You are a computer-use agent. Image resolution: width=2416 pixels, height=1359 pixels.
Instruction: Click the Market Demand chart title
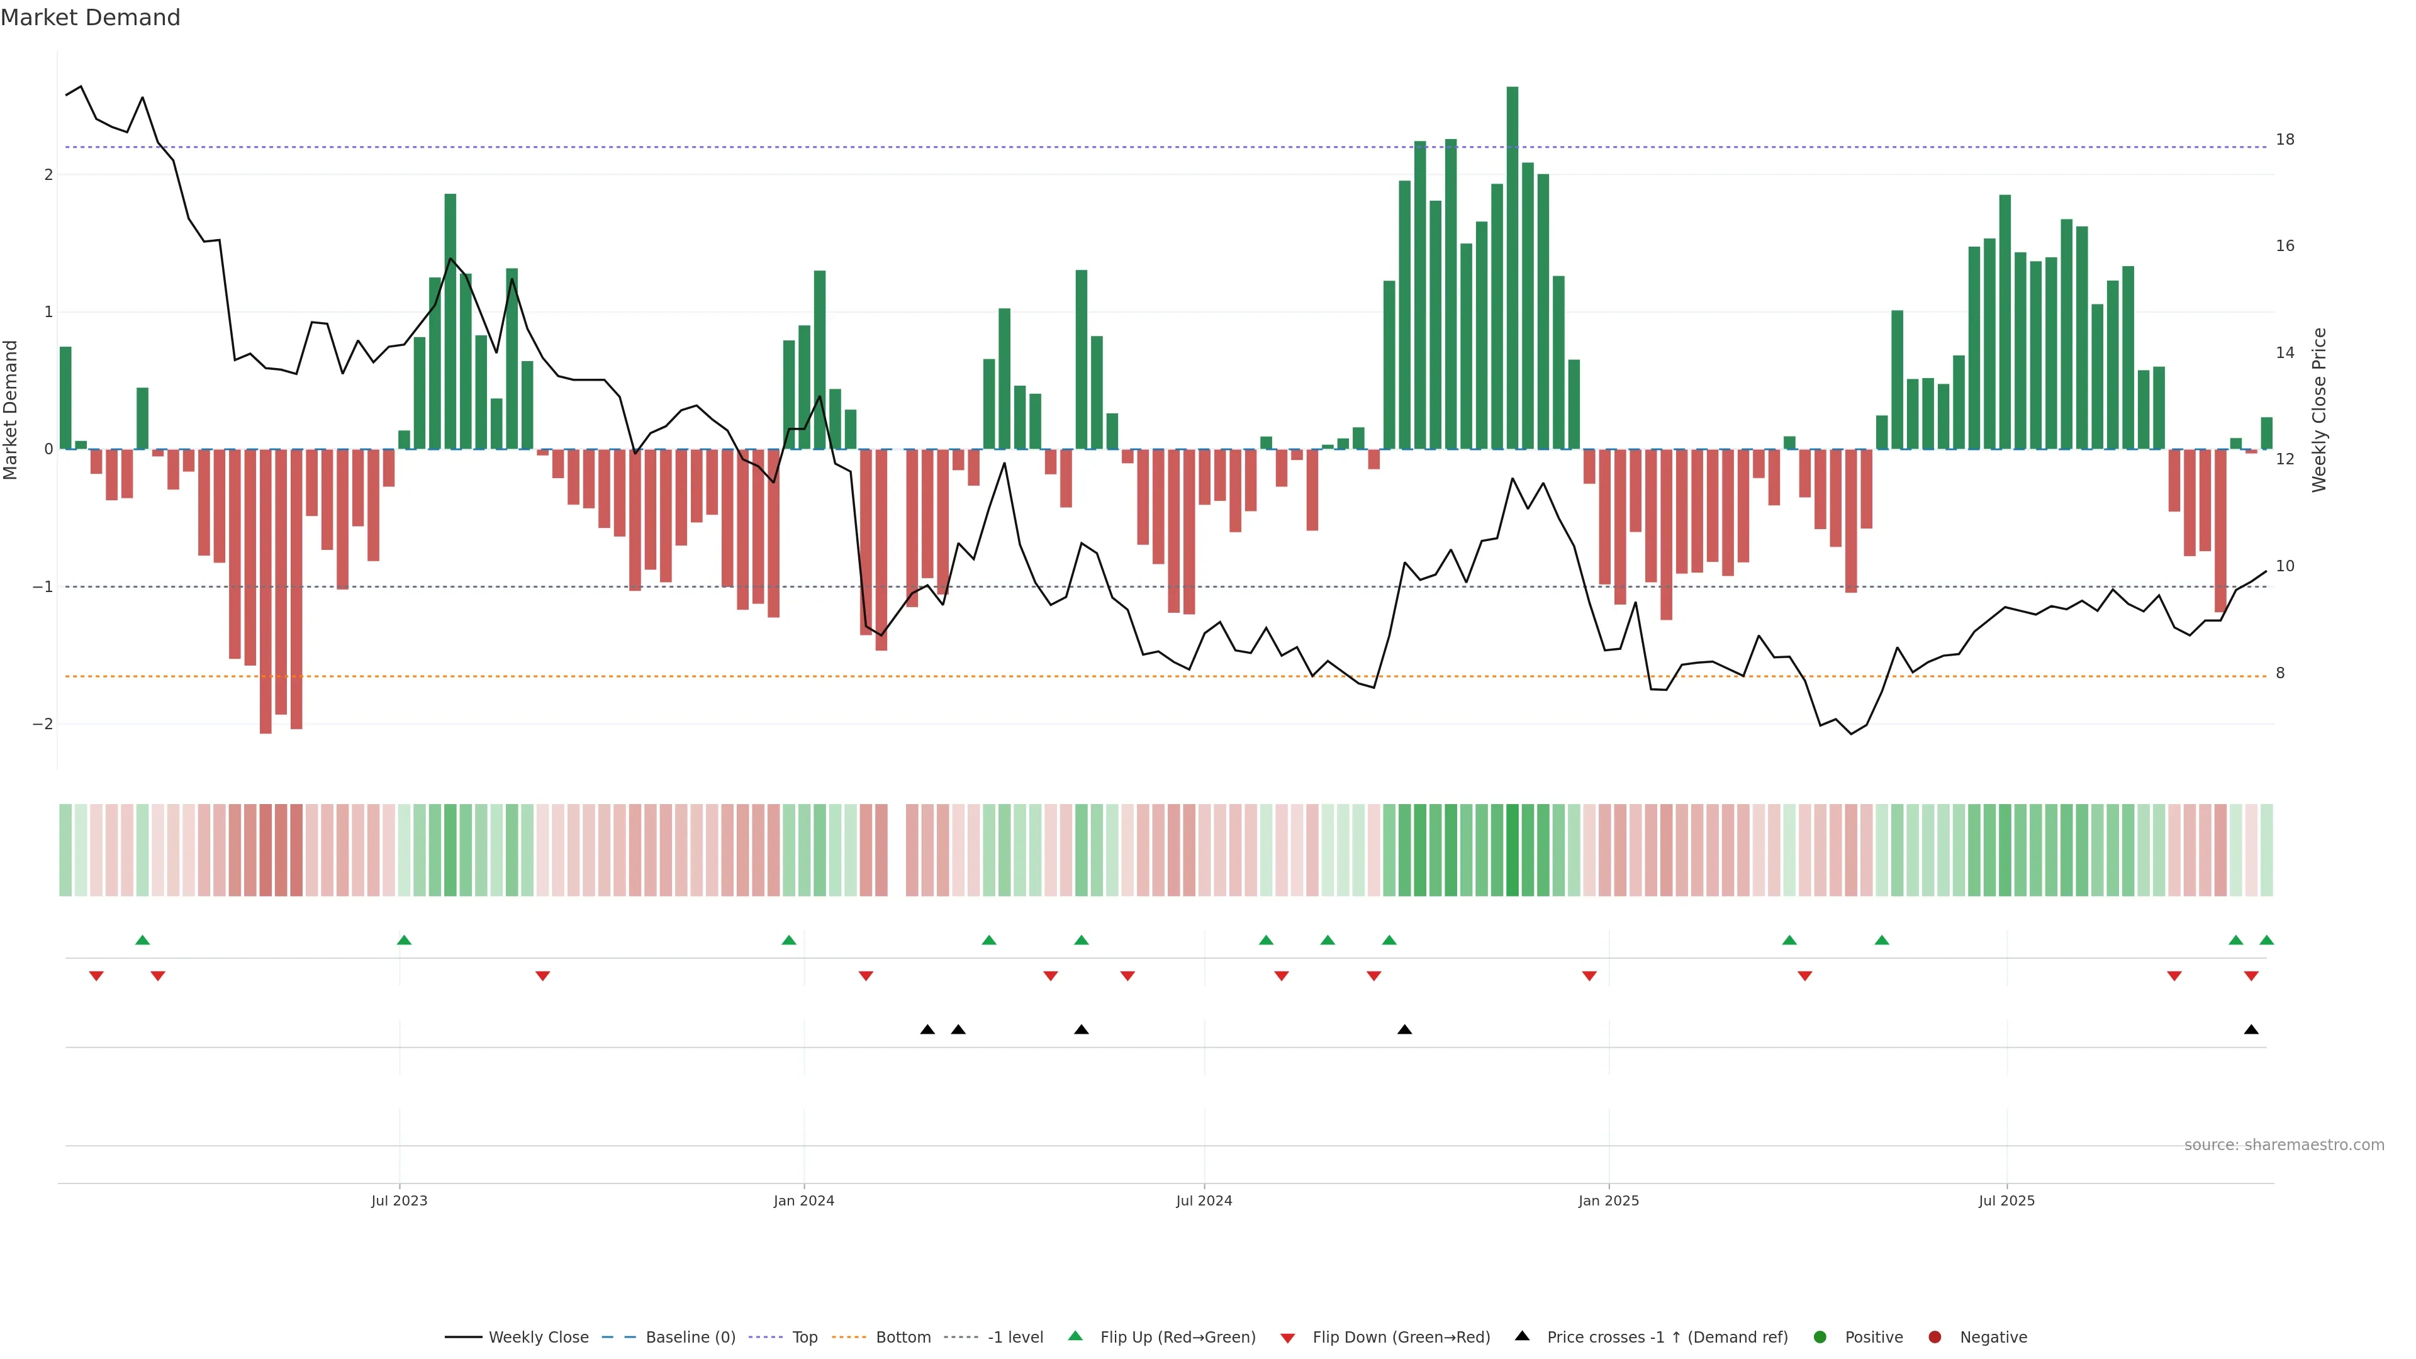click(x=90, y=18)
